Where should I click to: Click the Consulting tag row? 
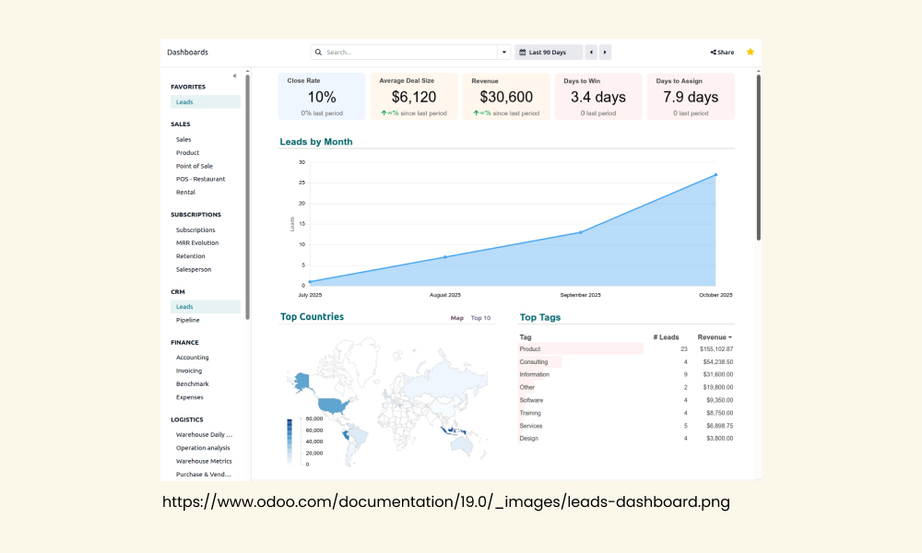point(626,362)
